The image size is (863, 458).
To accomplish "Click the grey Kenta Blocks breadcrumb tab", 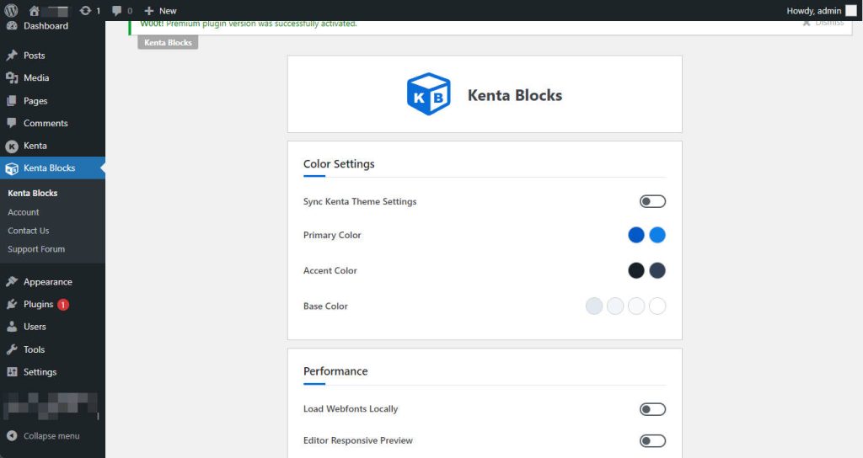I will tap(168, 42).
